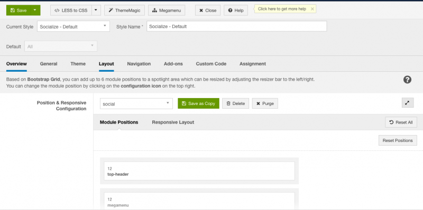
Task: Click the Purge button
Action: [265, 103]
